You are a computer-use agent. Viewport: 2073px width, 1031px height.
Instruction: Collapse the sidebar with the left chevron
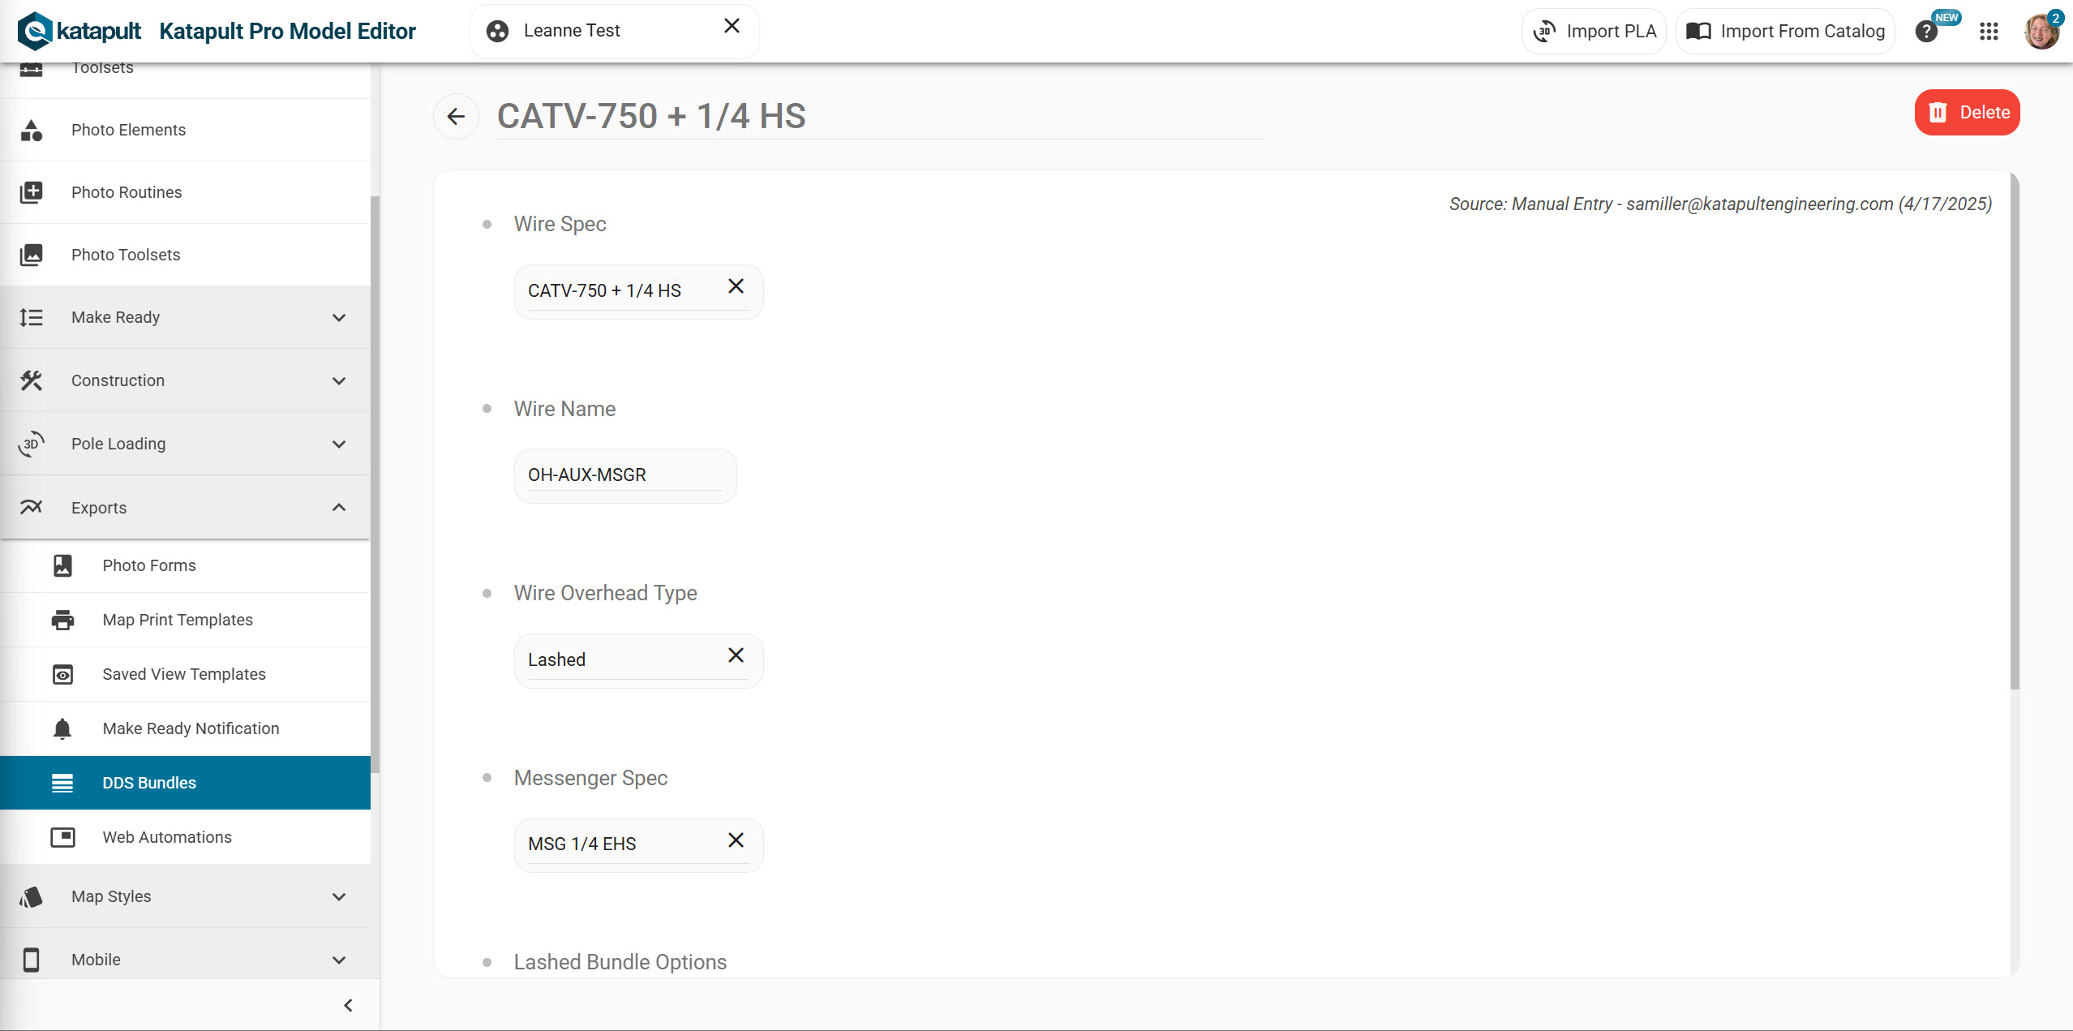tap(348, 1006)
